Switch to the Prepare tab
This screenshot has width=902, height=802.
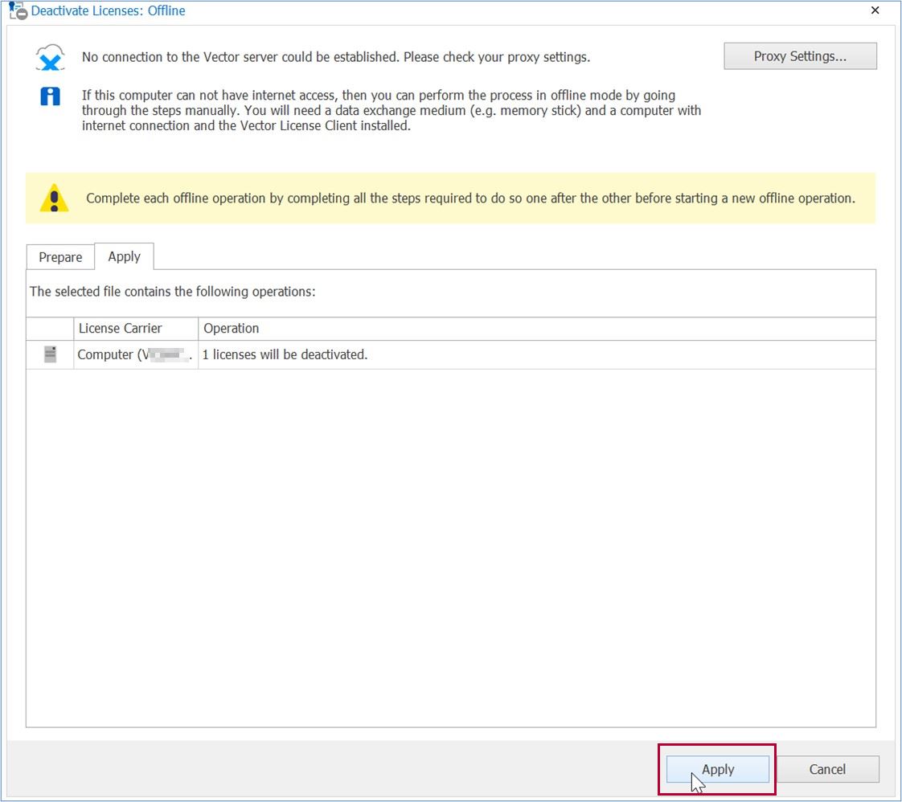[60, 257]
